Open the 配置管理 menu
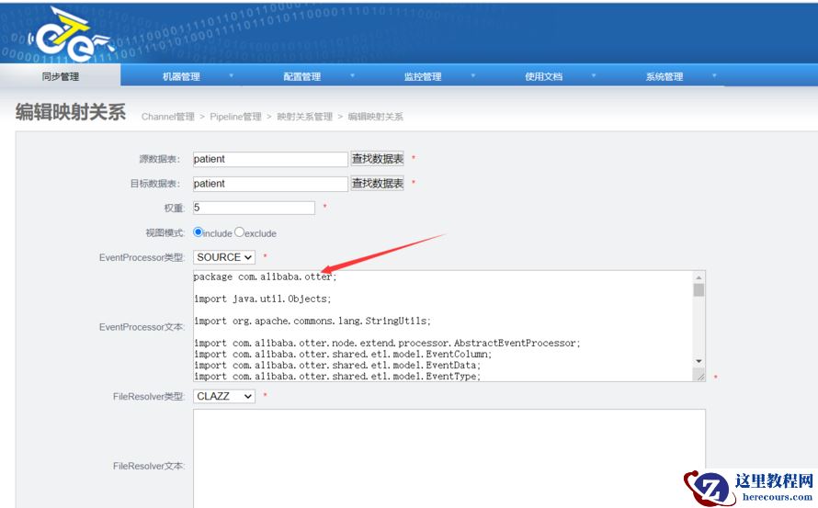Screen dimensions: 818x508 [x=301, y=76]
